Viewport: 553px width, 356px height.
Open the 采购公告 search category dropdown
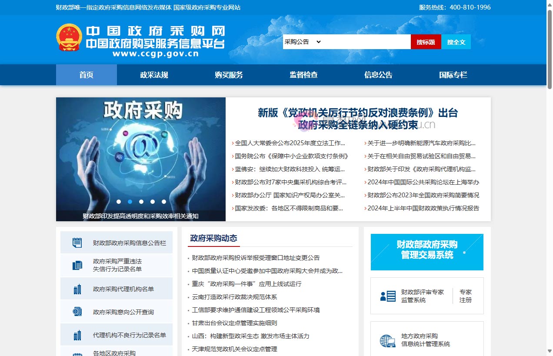pyautogui.click(x=303, y=41)
